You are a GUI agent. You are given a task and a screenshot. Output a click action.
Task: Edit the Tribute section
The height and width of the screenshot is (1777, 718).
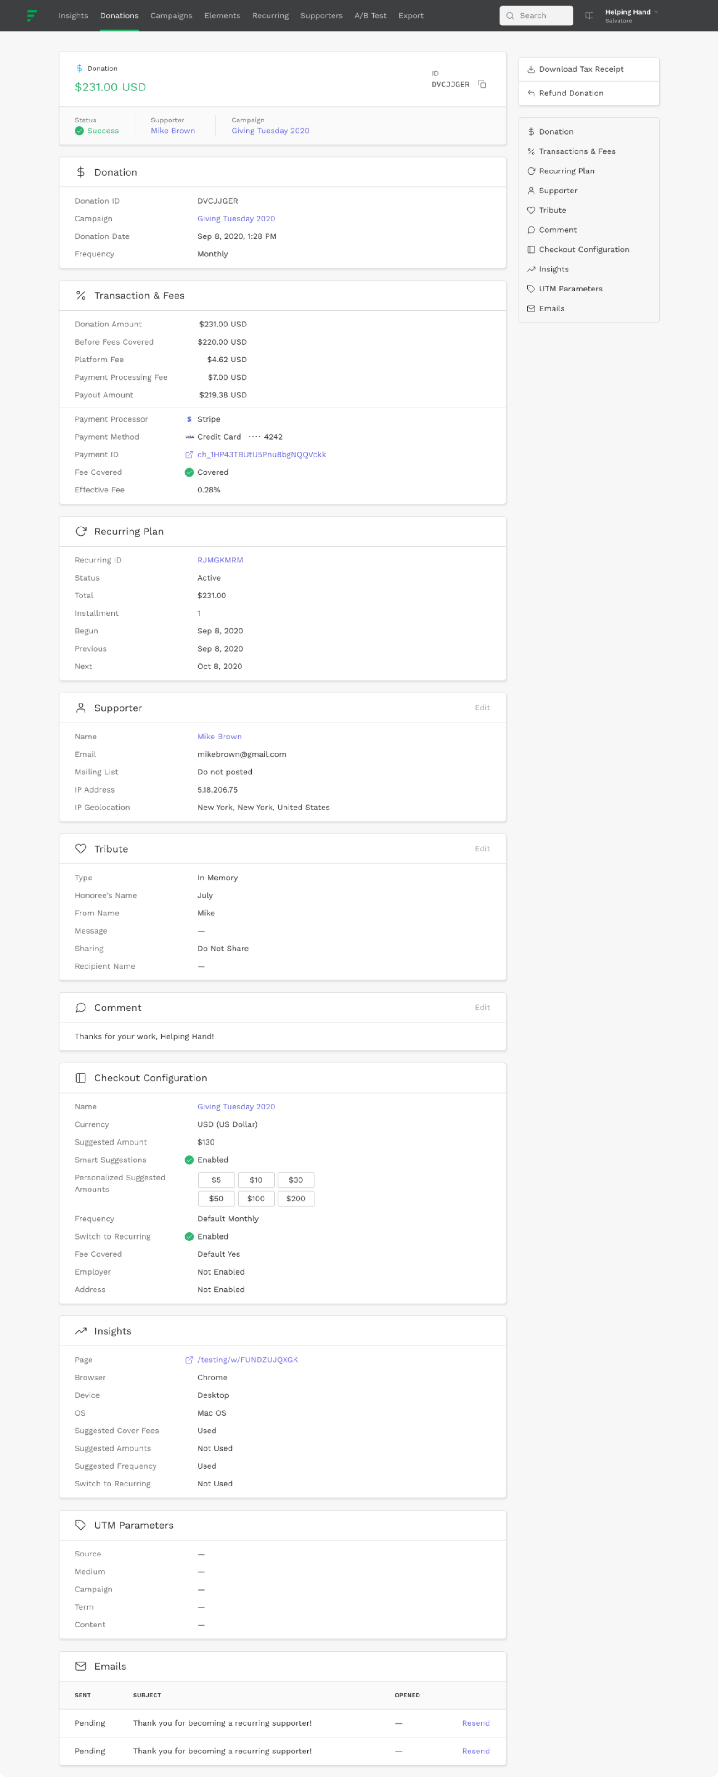point(482,848)
